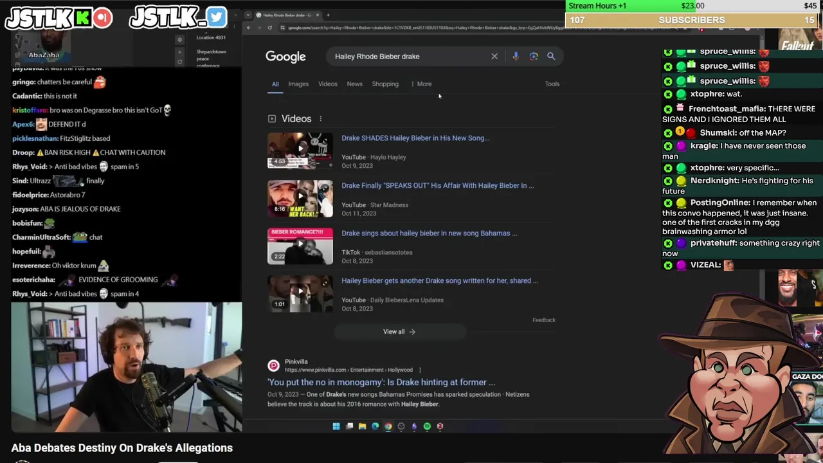Click the magnifier search button
Screen dimensions: 823x463
(x=551, y=57)
